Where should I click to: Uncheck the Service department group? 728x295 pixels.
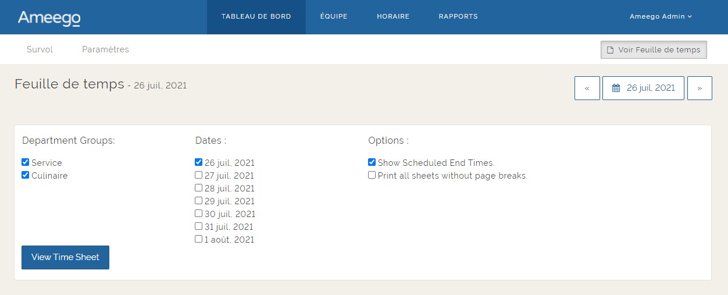tap(25, 162)
